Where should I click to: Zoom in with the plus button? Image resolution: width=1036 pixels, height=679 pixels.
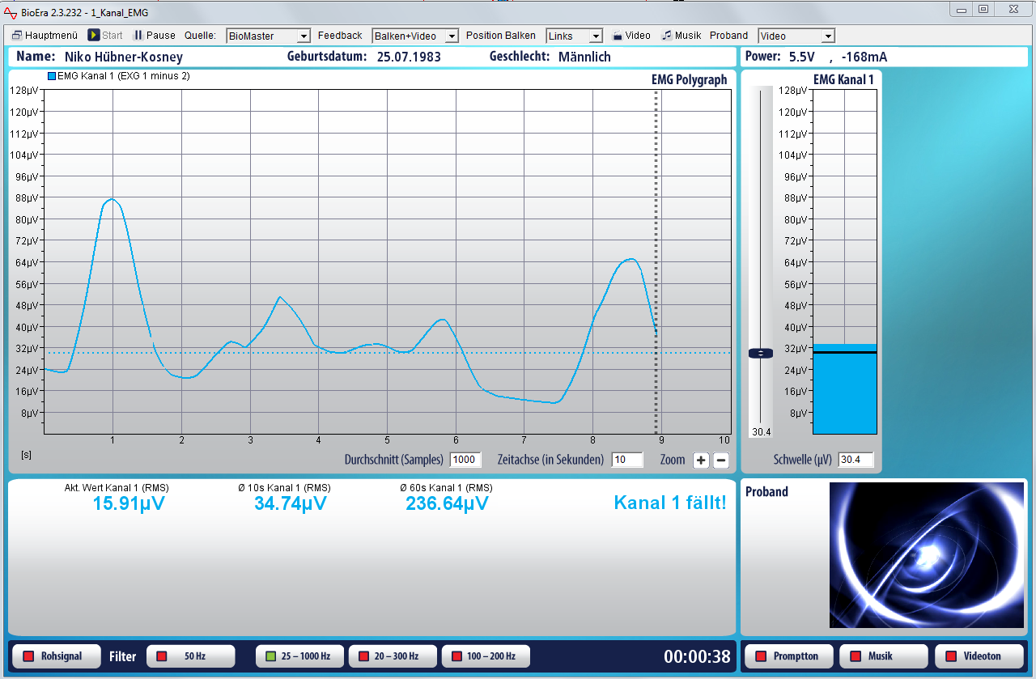(701, 460)
